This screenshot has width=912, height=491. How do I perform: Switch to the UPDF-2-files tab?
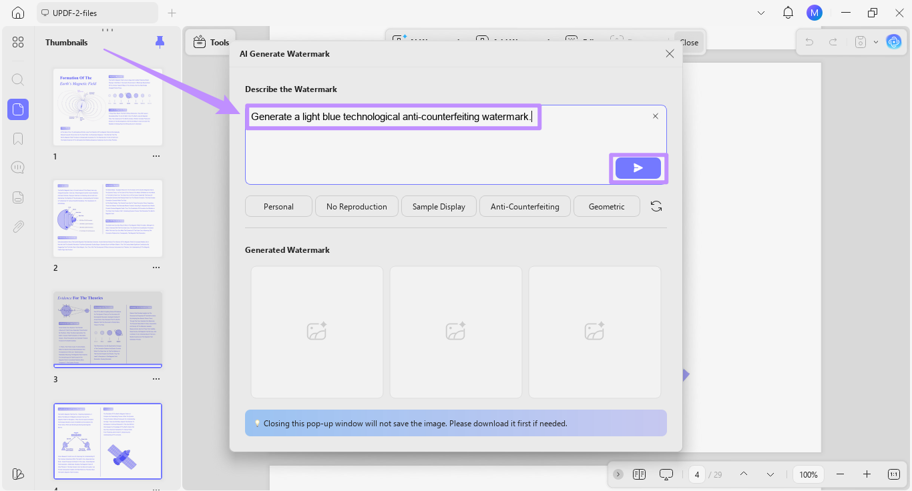97,13
